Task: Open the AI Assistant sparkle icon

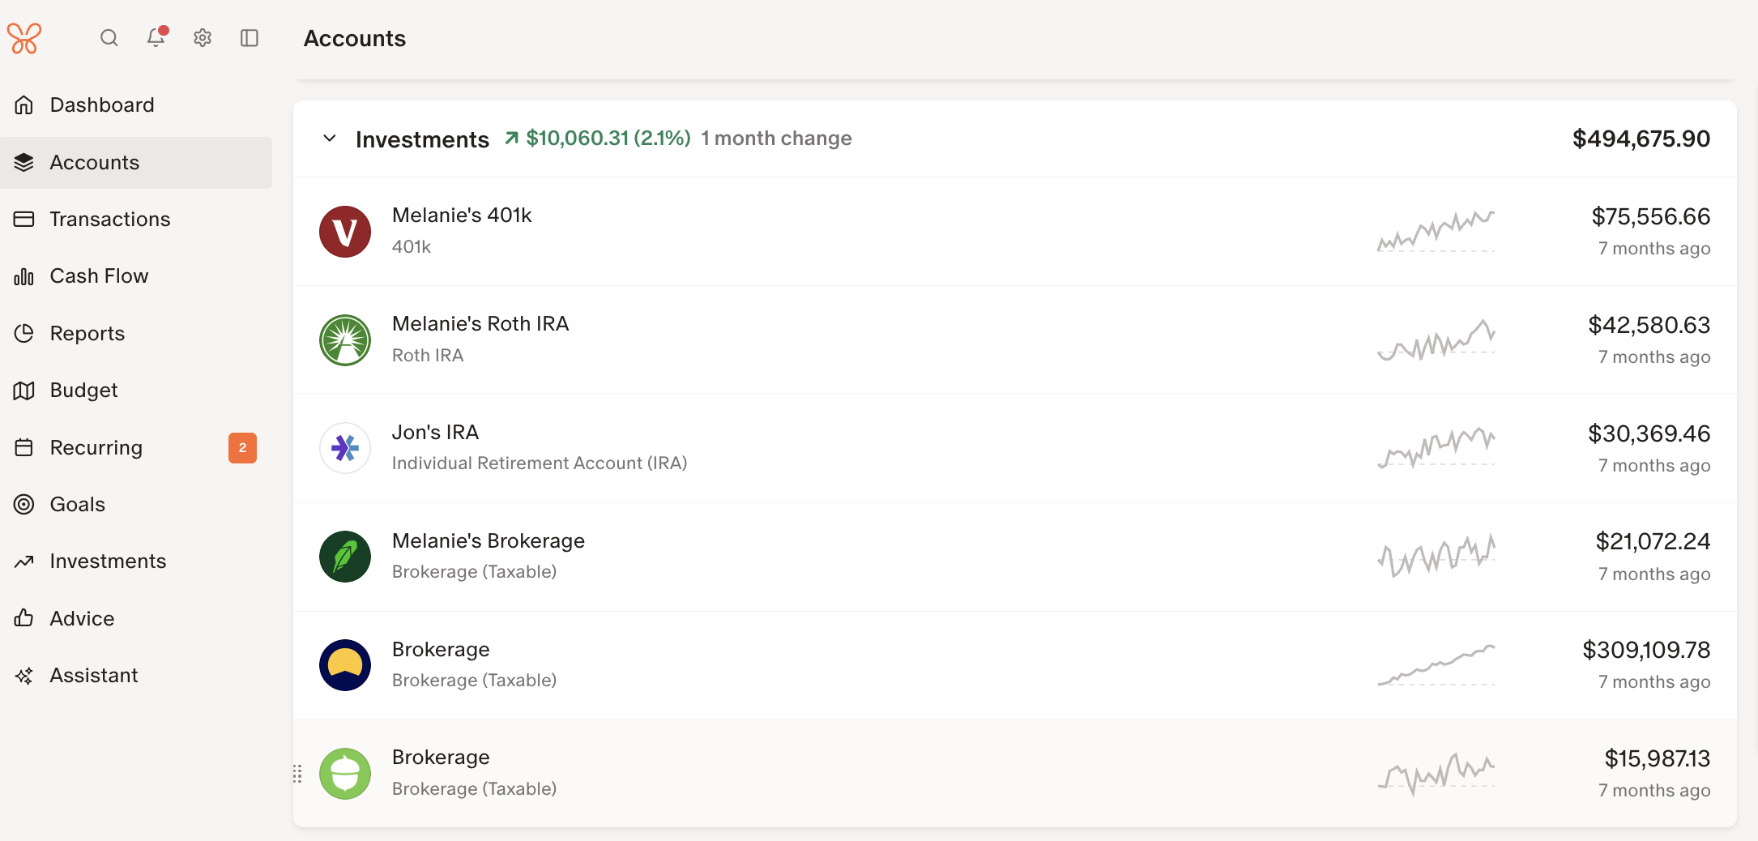Action: click(24, 676)
